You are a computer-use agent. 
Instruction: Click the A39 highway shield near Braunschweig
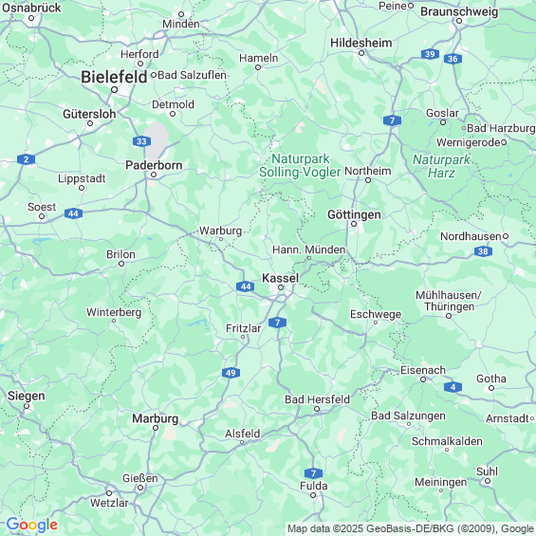tap(430, 54)
